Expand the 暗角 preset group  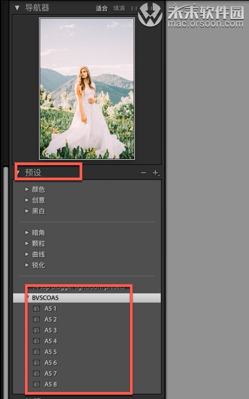(27, 232)
